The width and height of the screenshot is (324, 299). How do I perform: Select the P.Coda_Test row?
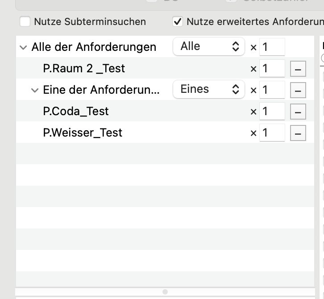[165, 111]
